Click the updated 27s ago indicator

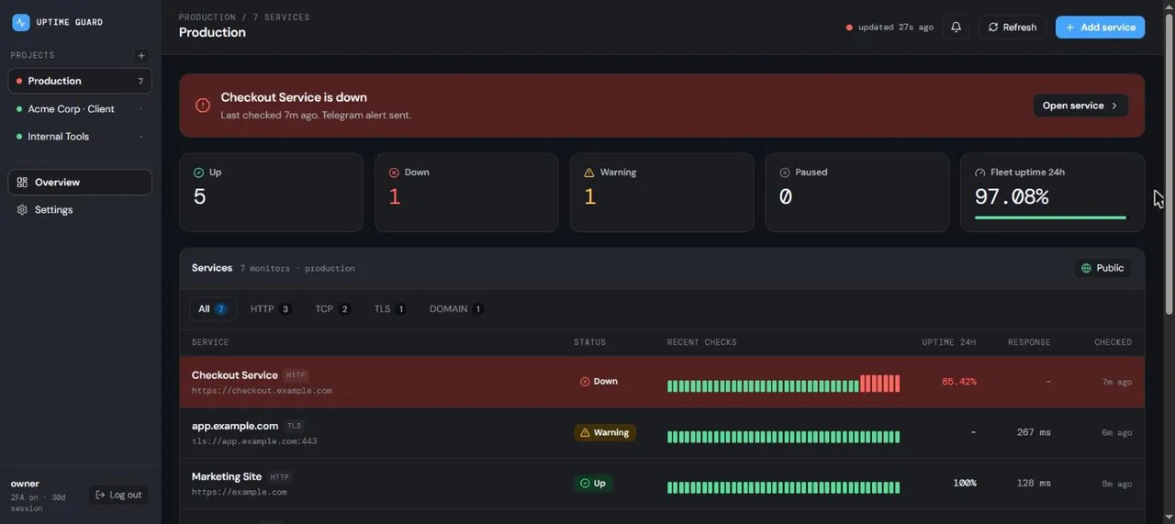coord(890,28)
